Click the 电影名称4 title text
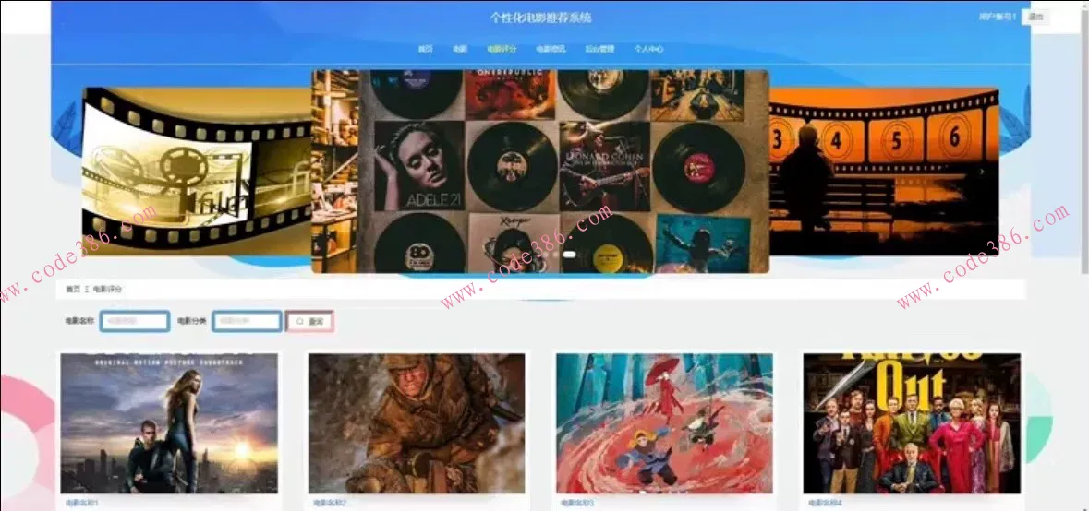The height and width of the screenshot is (511, 1089). [x=825, y=503]
